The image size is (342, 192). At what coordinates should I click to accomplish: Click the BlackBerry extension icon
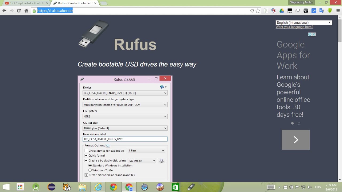point(306,11)
